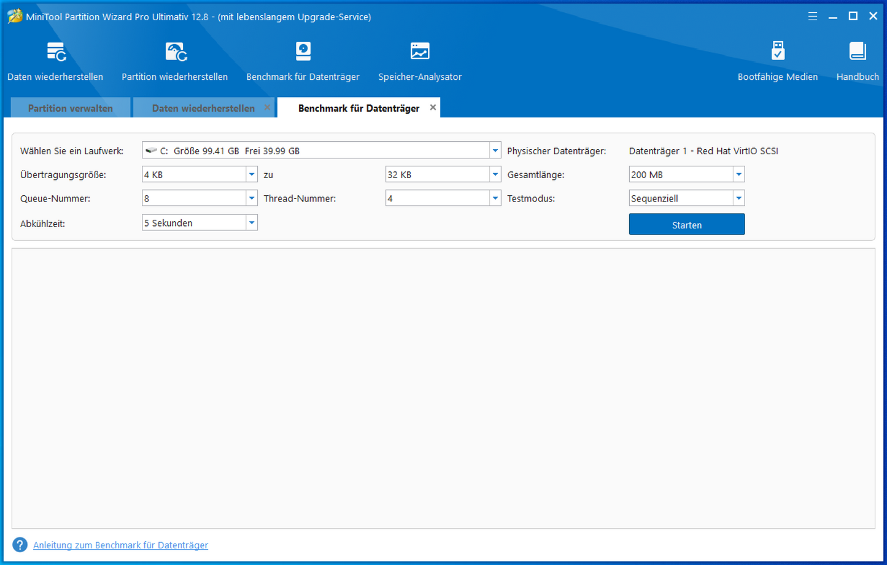
Task: Open the 4 KB transfer size dropdown
Action: click(x=252, y=174)
